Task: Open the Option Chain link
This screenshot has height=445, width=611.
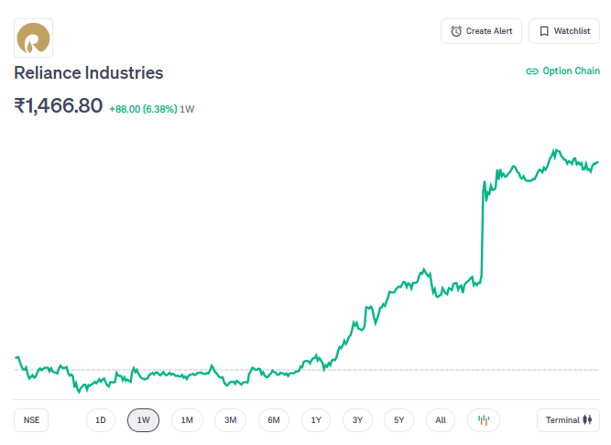Action: click(562, 71)
